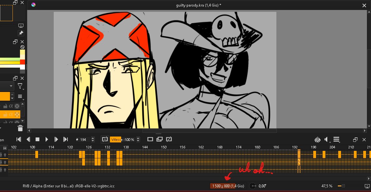Toggle onion skin bulb on second timeline layer
The height and width of the screenshot is (192, 371).
5,162
